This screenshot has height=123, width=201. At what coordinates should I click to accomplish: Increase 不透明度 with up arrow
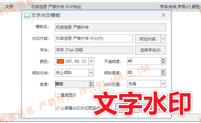163,60
